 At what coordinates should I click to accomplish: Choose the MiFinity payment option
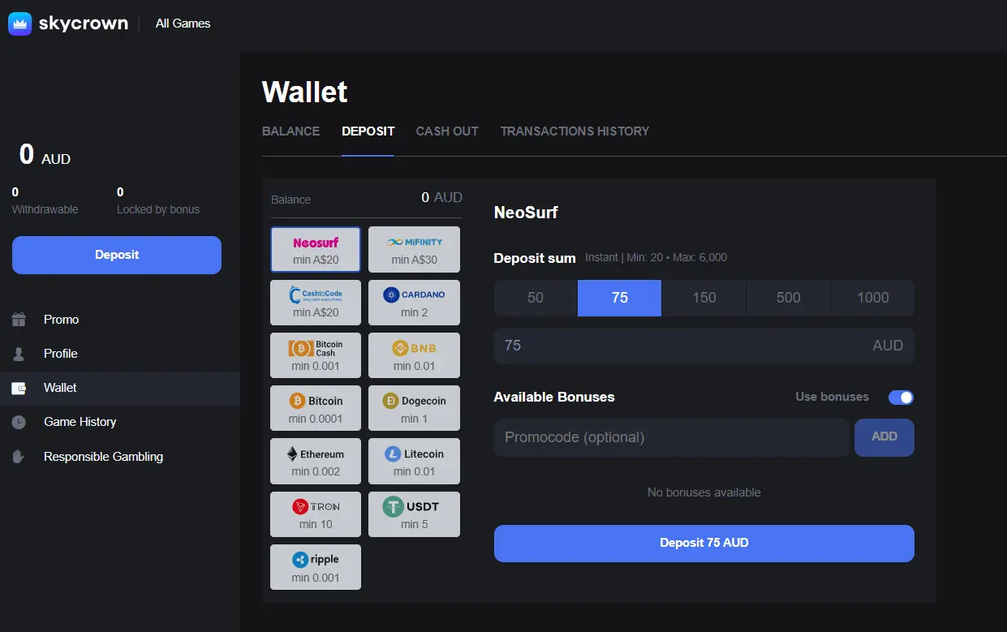click(414, 250)
